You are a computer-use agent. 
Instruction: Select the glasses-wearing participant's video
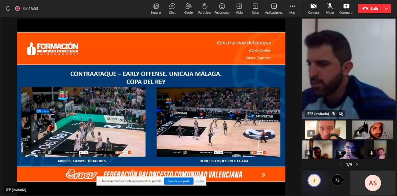[x=349, y=150]
